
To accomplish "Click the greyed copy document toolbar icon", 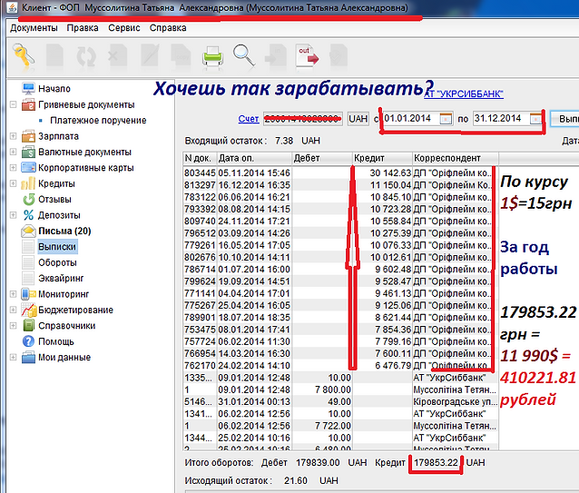I will pos(181,56).
